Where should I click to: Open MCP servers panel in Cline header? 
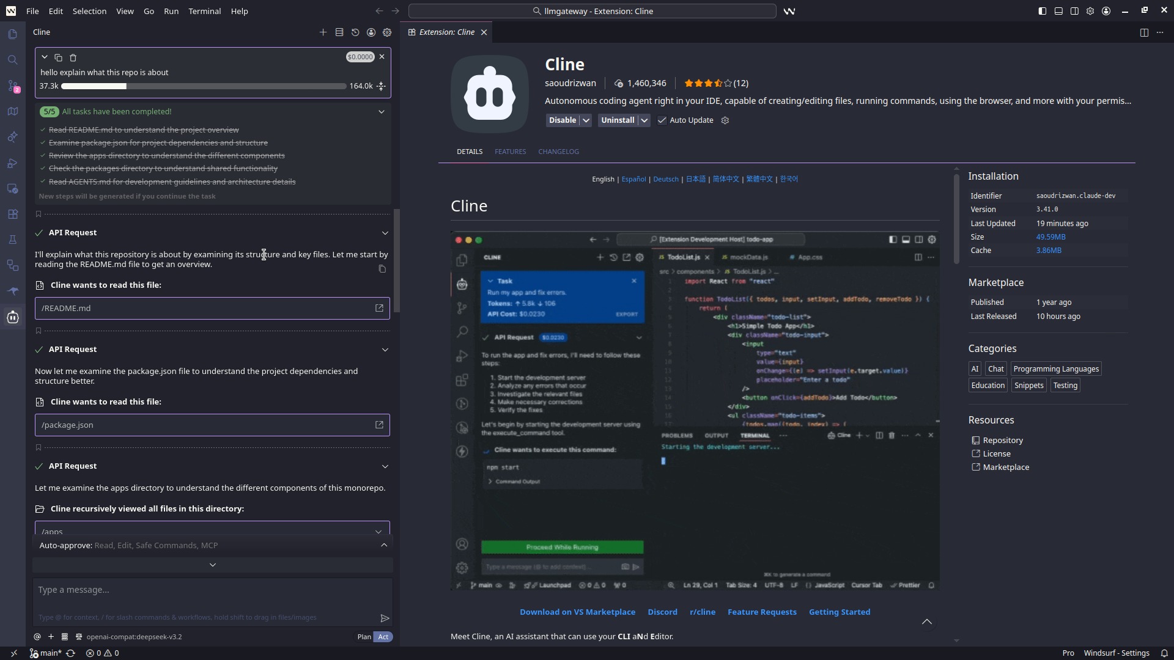[x=339, y=32]
